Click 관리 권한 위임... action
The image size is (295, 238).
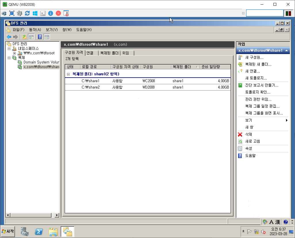tap(258, 99)
